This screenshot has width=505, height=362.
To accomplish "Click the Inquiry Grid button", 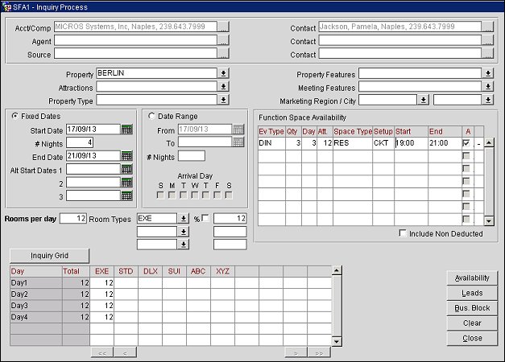I will click(x=49, y=256).
